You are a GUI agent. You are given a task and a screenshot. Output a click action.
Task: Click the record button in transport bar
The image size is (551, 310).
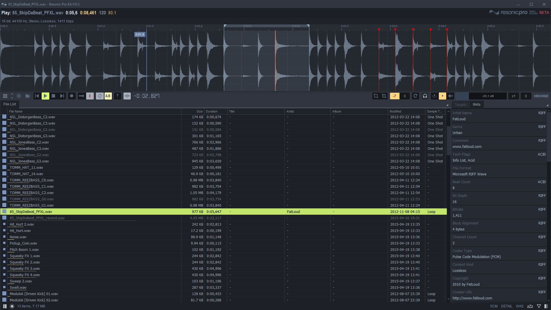pyautogui.click(x=71, y=96)
